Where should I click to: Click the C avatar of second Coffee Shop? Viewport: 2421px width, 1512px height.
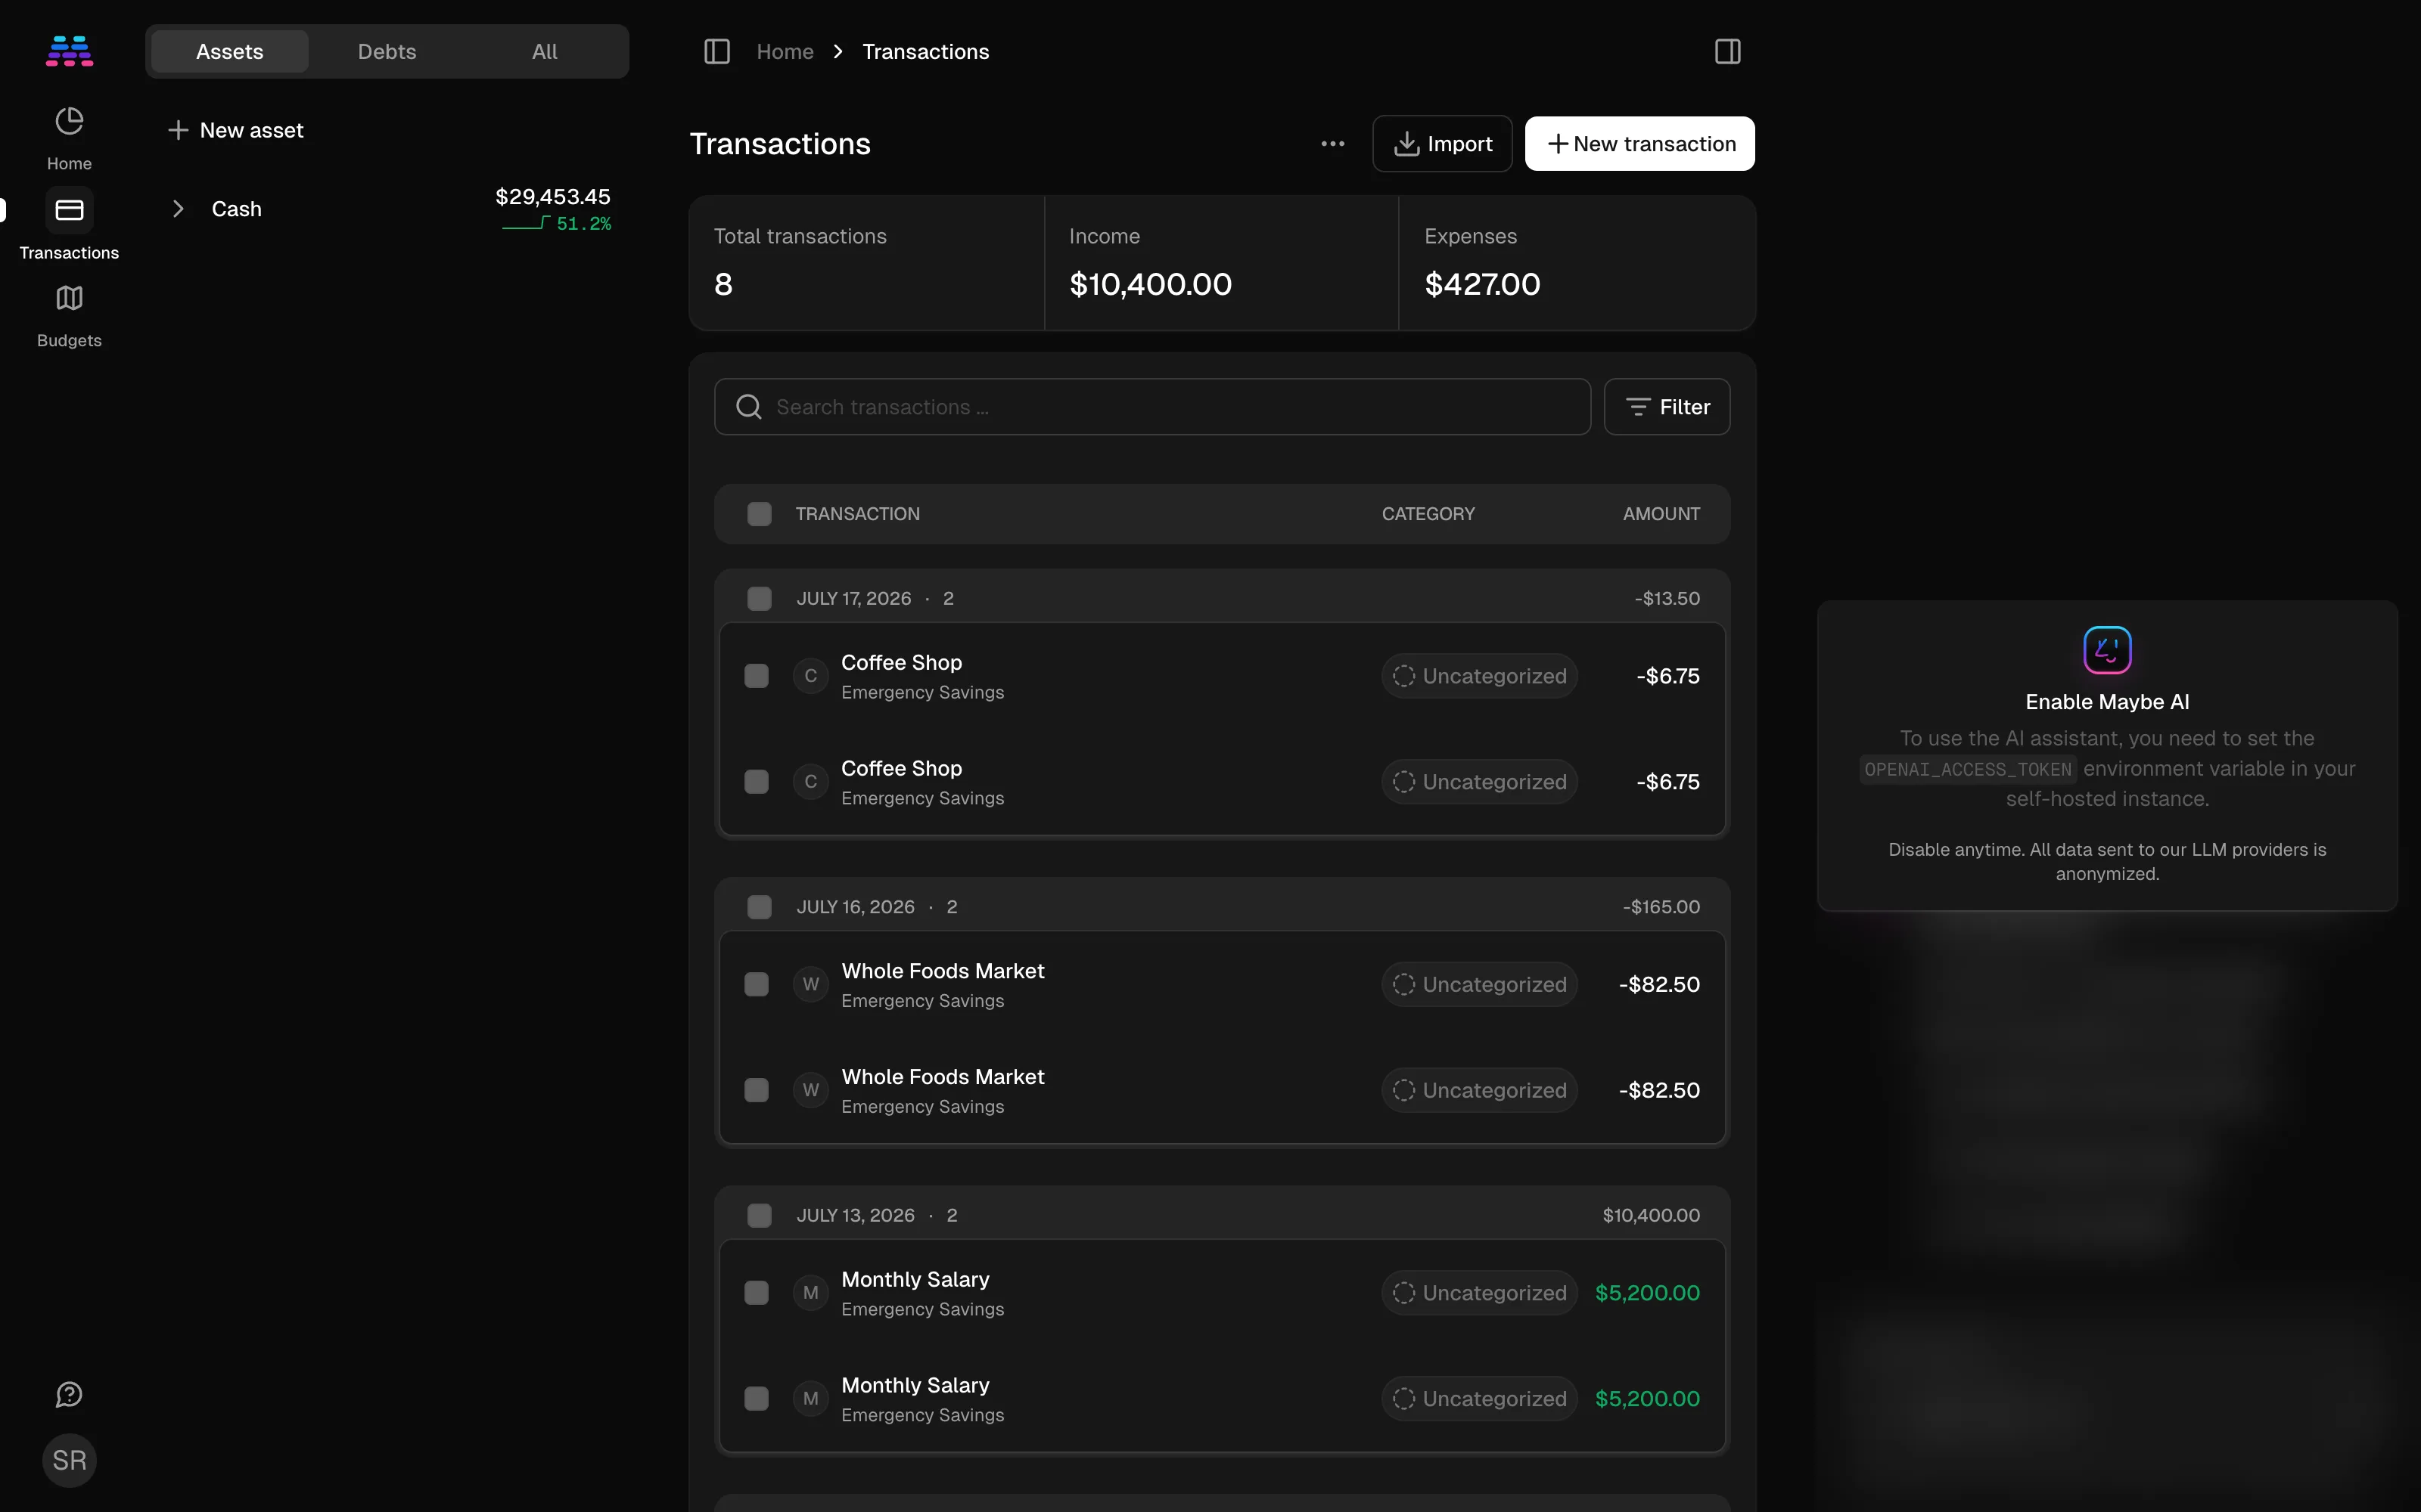pos(810,782)
